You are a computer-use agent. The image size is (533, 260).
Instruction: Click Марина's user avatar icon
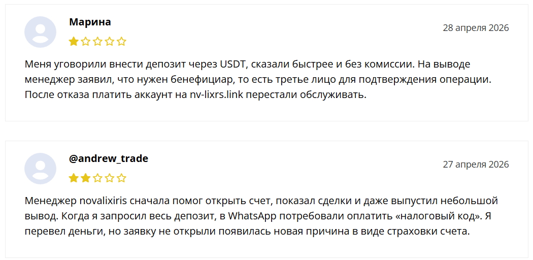[40, 32]
